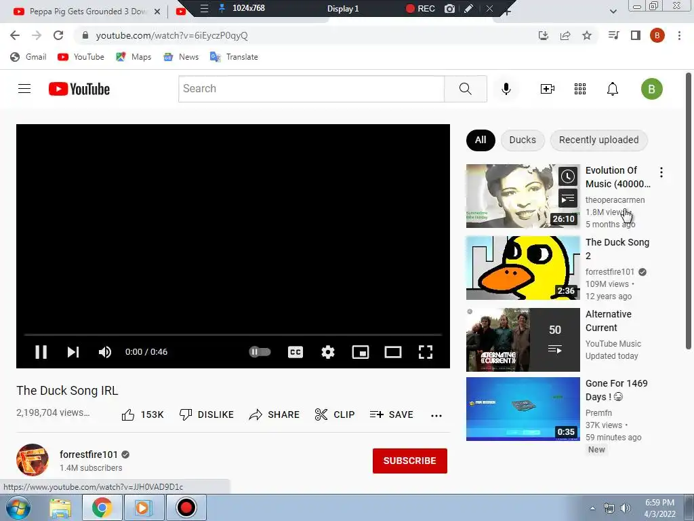Like the video with thumbs up
This screenshot has height=521, width=694.
point(142,414)
